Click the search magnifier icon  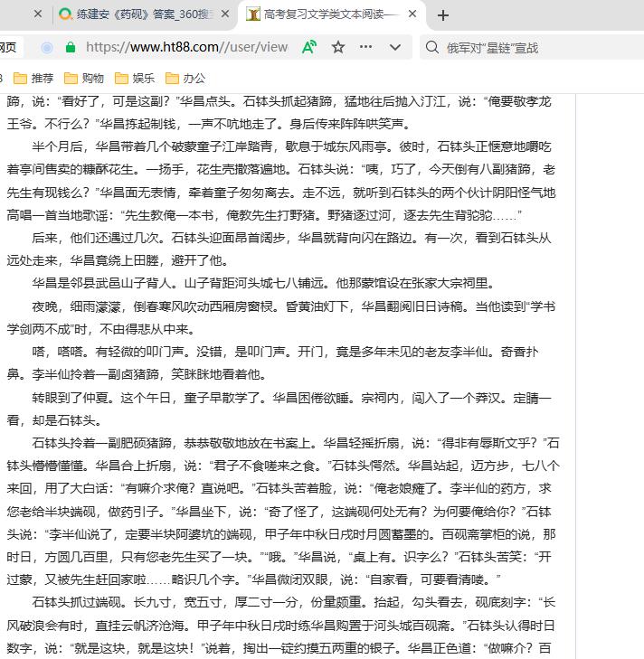click(x=432, y=47)
